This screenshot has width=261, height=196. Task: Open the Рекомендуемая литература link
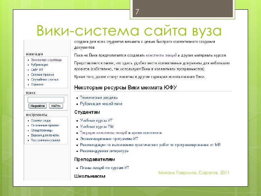pyautogui.click(x=104, y=151)
